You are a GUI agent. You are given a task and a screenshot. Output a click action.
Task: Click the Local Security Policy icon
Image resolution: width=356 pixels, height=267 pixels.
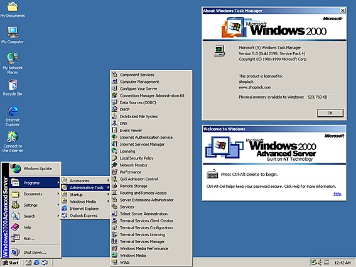click(114, 158)
